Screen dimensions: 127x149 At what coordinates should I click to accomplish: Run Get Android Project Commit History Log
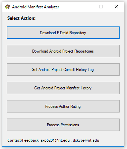click(x=63, y=70)
